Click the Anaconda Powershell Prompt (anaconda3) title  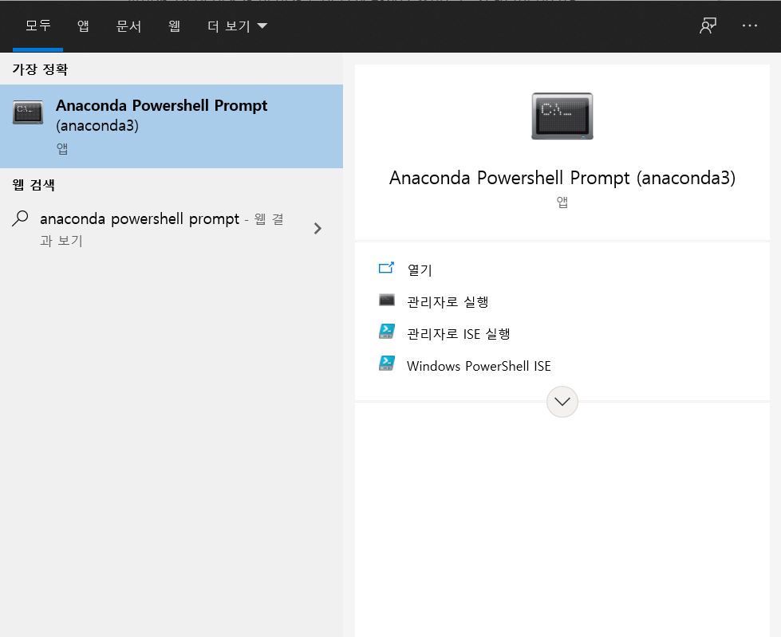pos(562,178)
